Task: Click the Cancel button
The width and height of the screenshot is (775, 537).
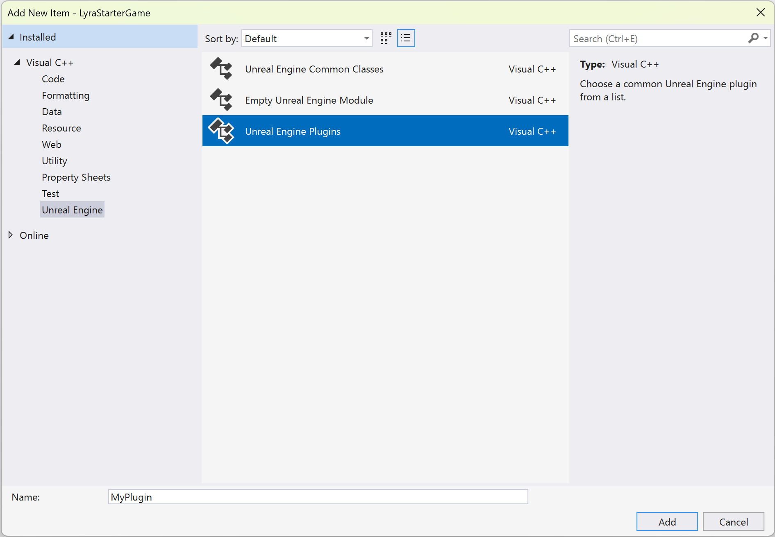Action: tap(733, 521)
